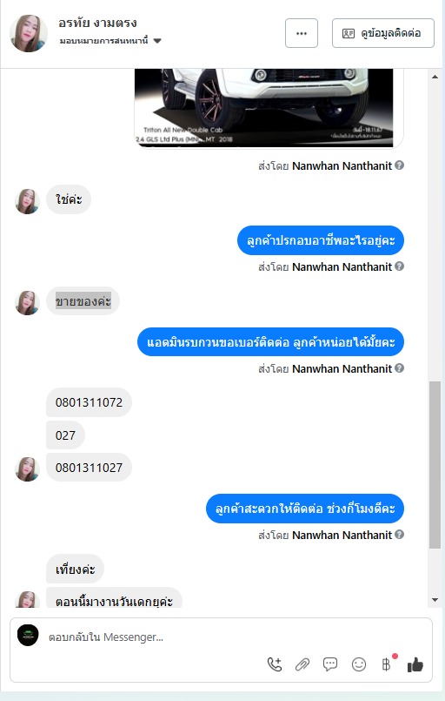Image resolution: width=445 pixels, height=701 pixels.
Task: Click the Baht payment request icon
Action: click(387, 664)
